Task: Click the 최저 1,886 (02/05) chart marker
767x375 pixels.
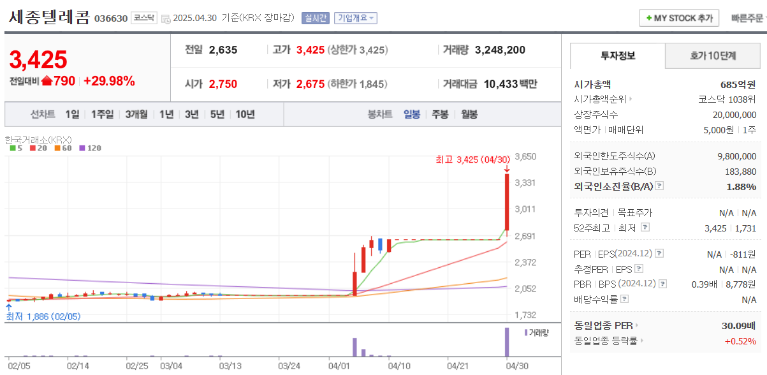Action: (x=43, y=316)
